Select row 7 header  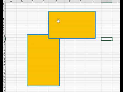point(4,28)
